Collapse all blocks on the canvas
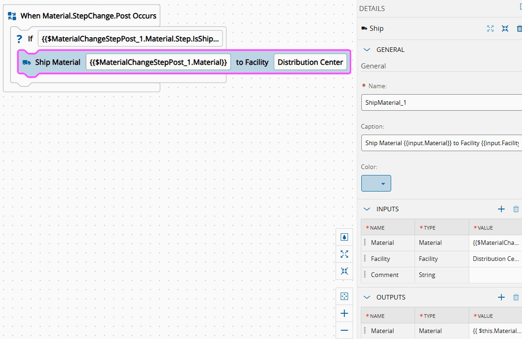This screenshot has width=522, height=339. [344, 271]
